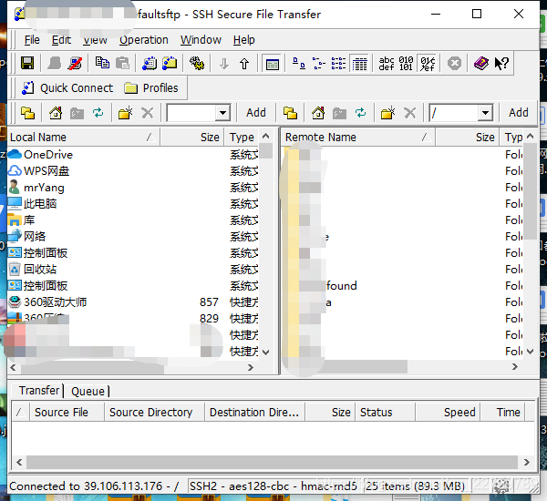The height and width of the screenshot is (501, 547).
Task: Select ASCII transfer mode abc def
Action: coord(387,64)
